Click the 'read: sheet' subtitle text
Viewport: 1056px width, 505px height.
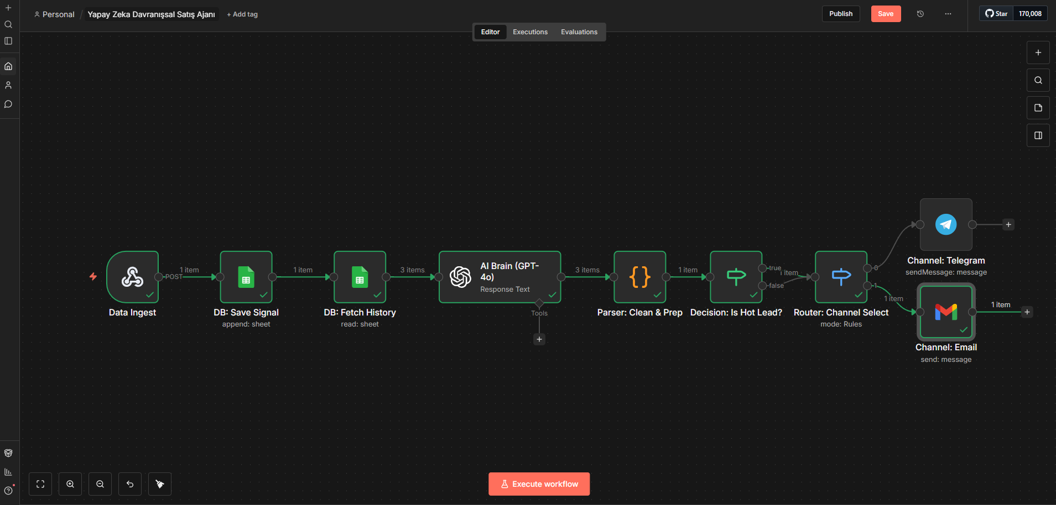coord(360,324)
